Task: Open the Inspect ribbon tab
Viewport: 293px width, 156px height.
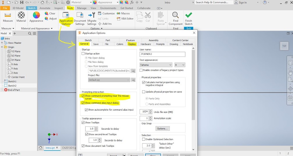Action: point(58,8)
